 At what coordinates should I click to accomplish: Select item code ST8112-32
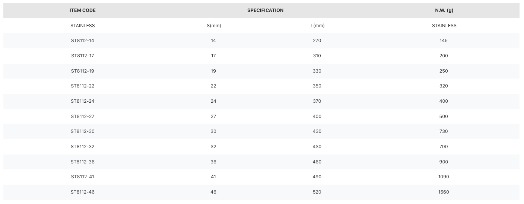(83, 147)
